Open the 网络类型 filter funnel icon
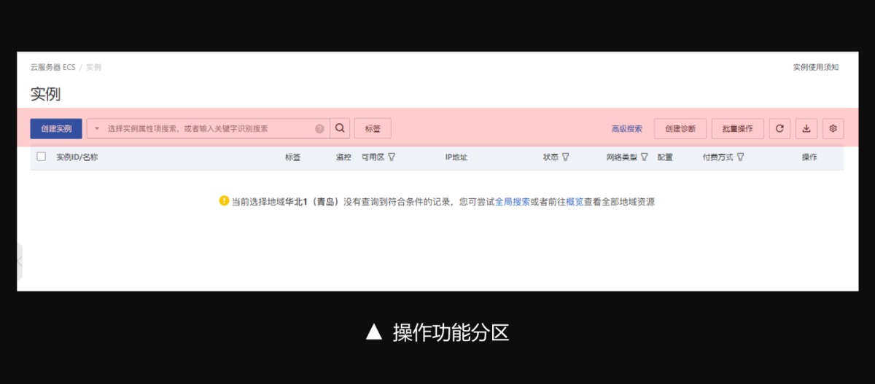 [644, 157]
